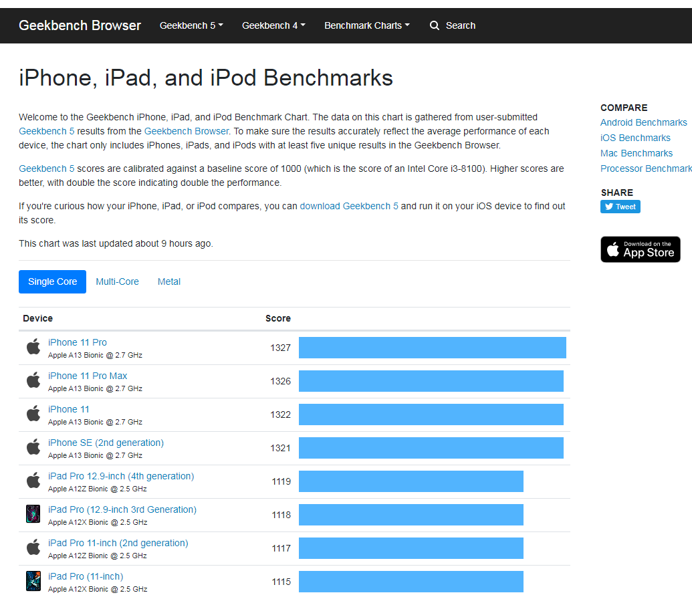Click the Apple icon beside iPhone 11 Pro Max
The height and width of the screenshot is (597, 692).
33,380
